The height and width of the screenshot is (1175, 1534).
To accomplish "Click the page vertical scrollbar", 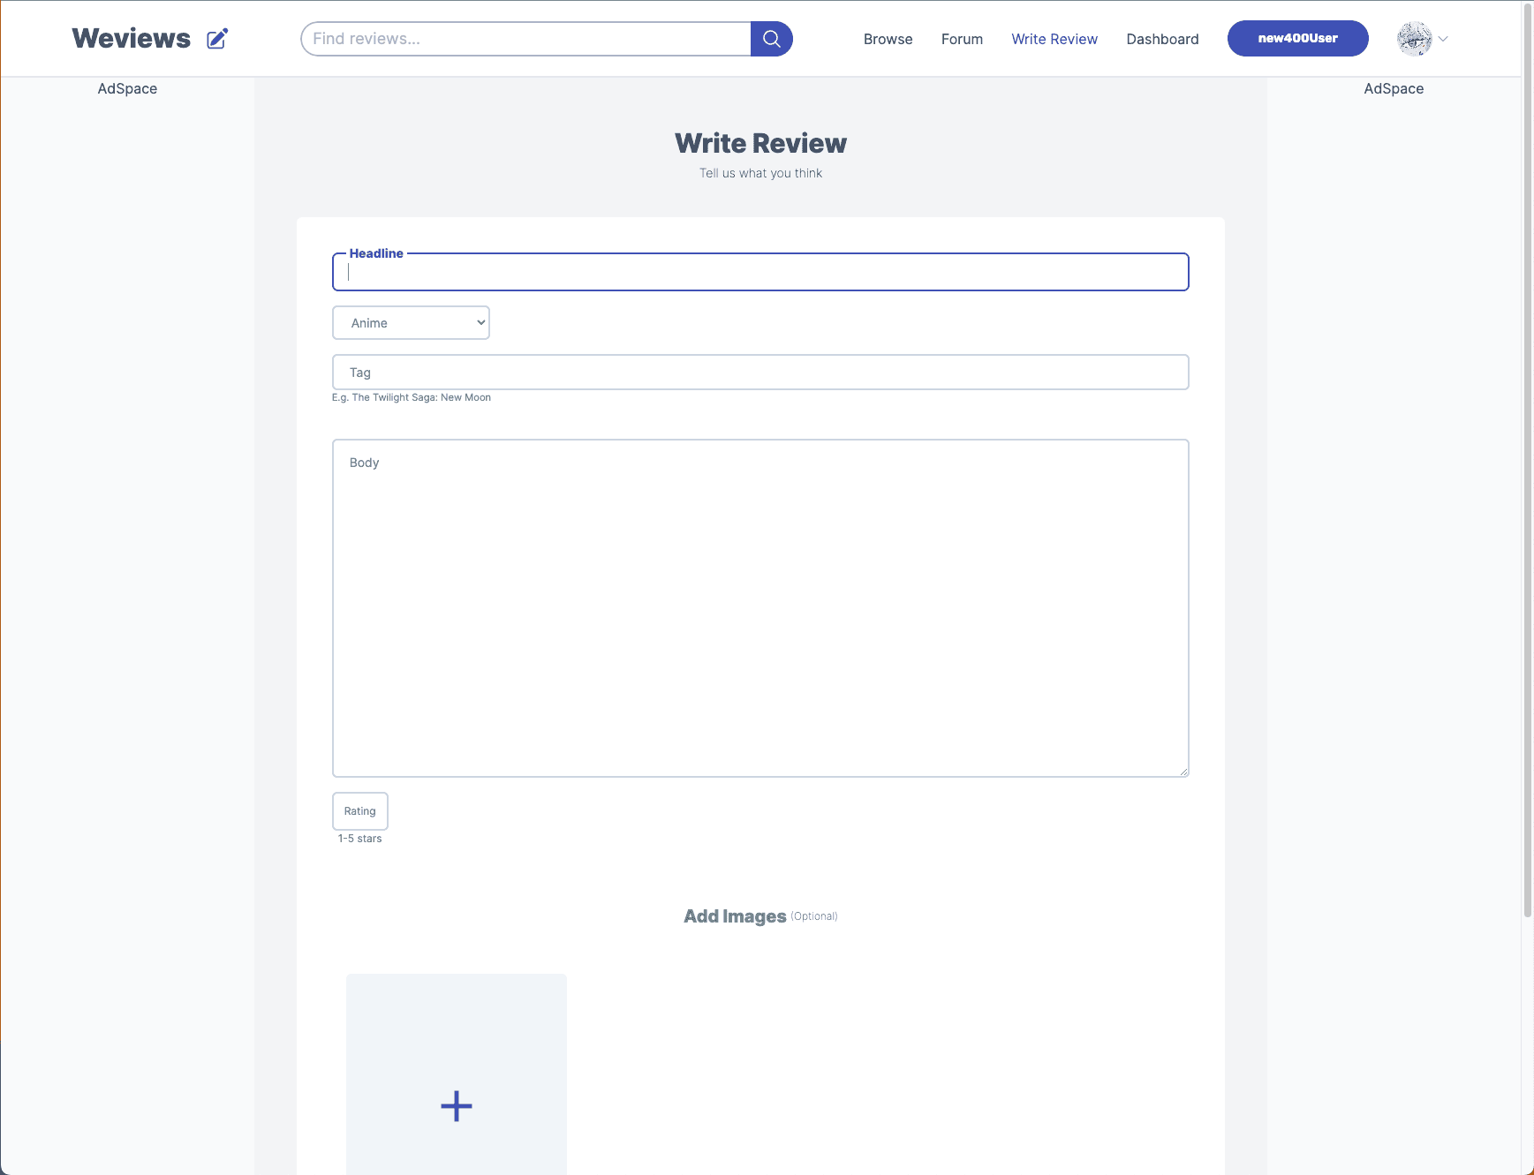I will 1528,459.
